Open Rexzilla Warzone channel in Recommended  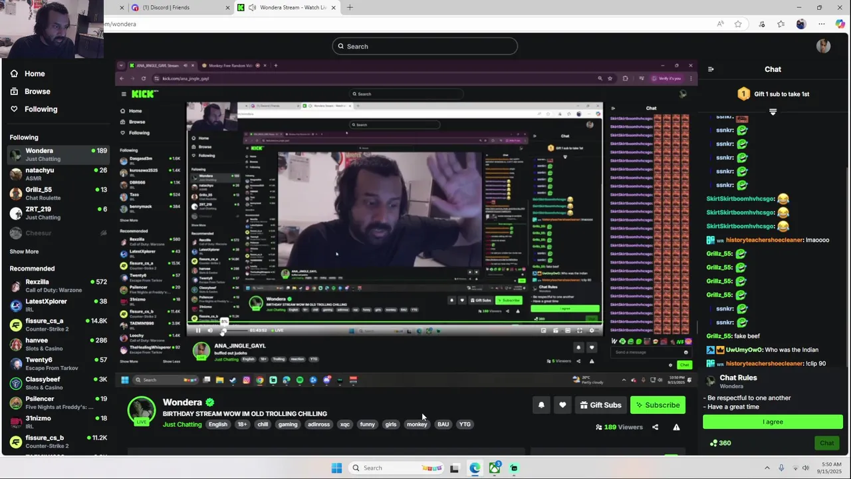[x=59, y=285]
